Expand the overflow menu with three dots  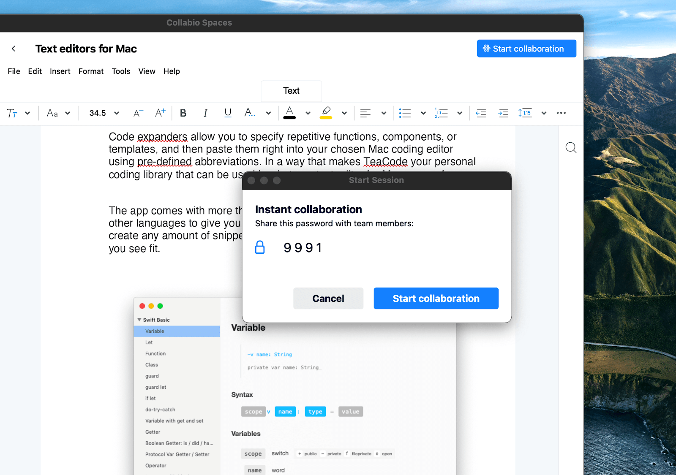click(x=561, y=113)
